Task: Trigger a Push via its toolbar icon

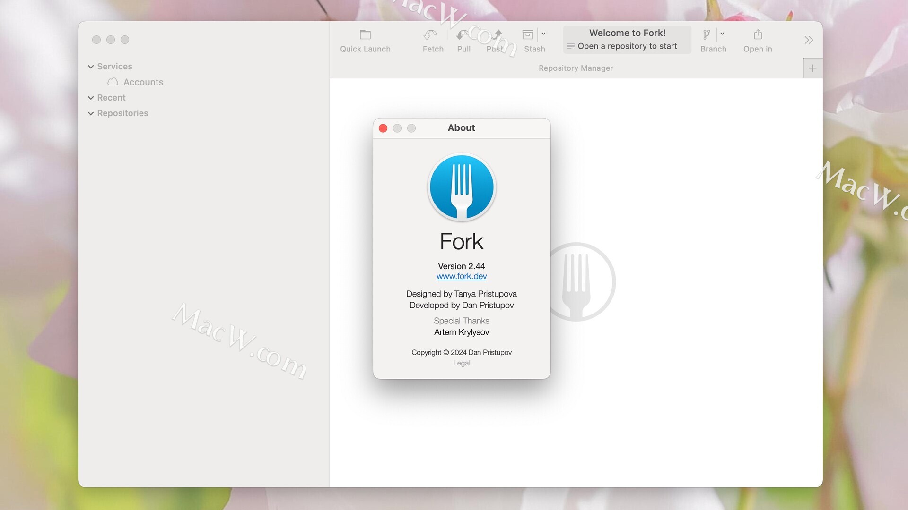Action: 497,34
